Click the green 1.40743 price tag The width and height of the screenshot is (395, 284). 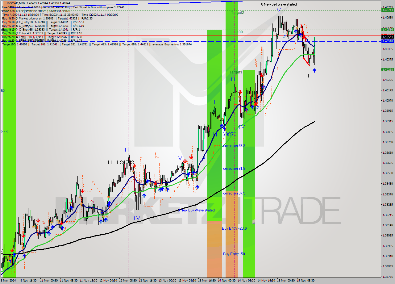click(387, 10)
